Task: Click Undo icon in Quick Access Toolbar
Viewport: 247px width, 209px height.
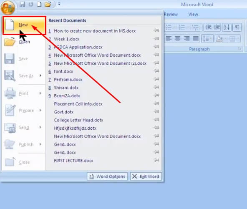Action: point(31,4)
